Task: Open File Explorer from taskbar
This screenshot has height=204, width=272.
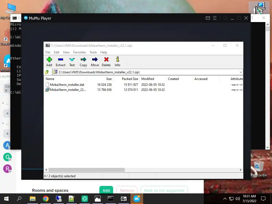Action: pos(32,199)
